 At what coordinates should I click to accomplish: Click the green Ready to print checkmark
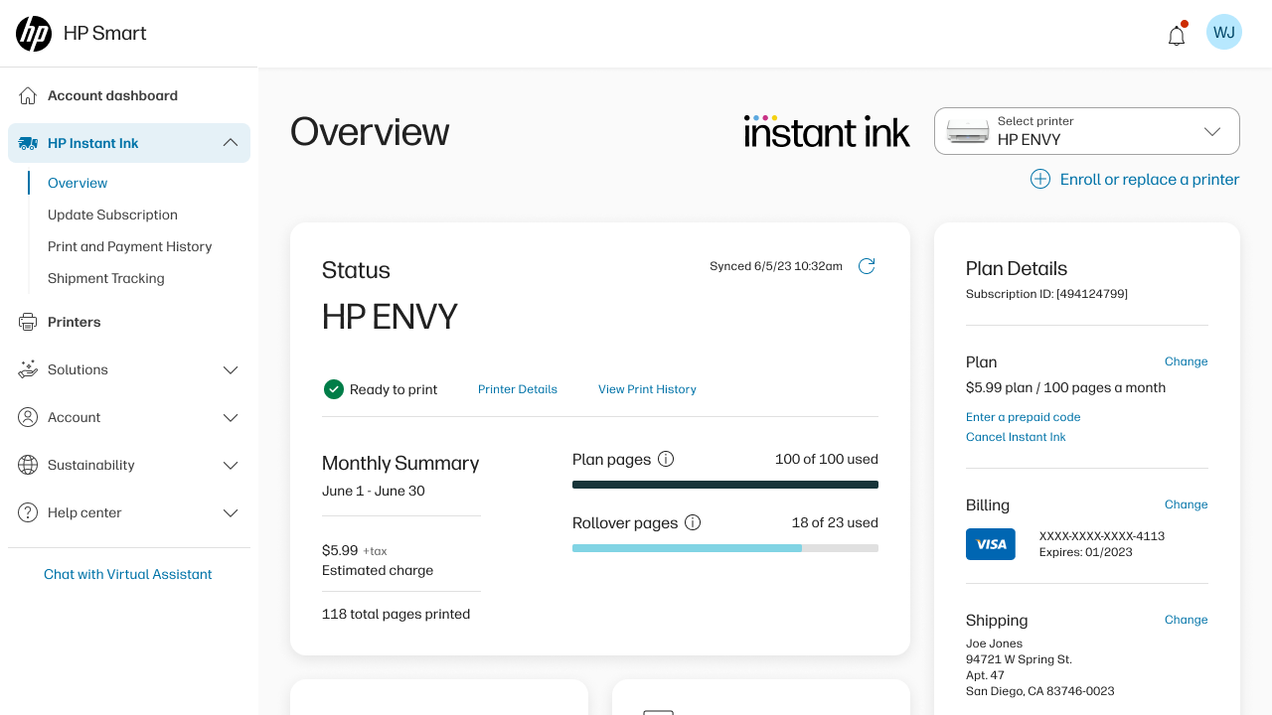[334, 389]
